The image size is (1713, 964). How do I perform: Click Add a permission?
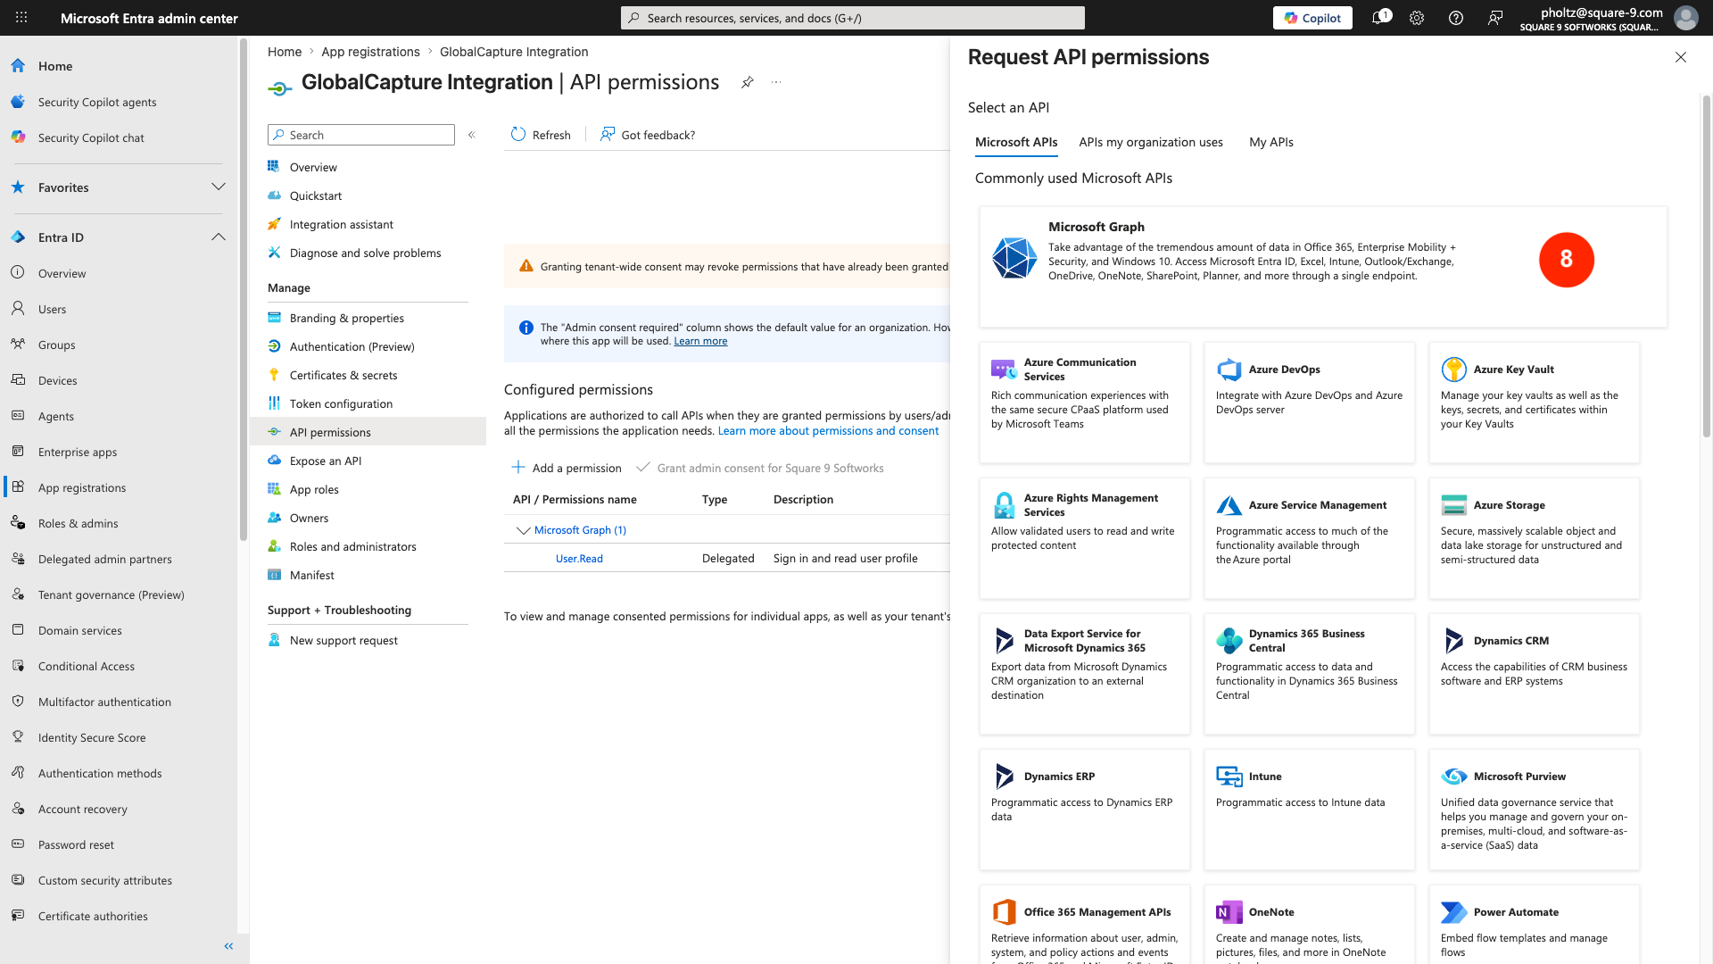click(x=567, y=468)
